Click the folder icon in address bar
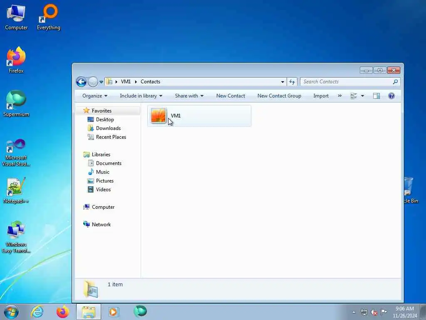The height and width of the screenshot is (320, 426). [x=109, y=81]
